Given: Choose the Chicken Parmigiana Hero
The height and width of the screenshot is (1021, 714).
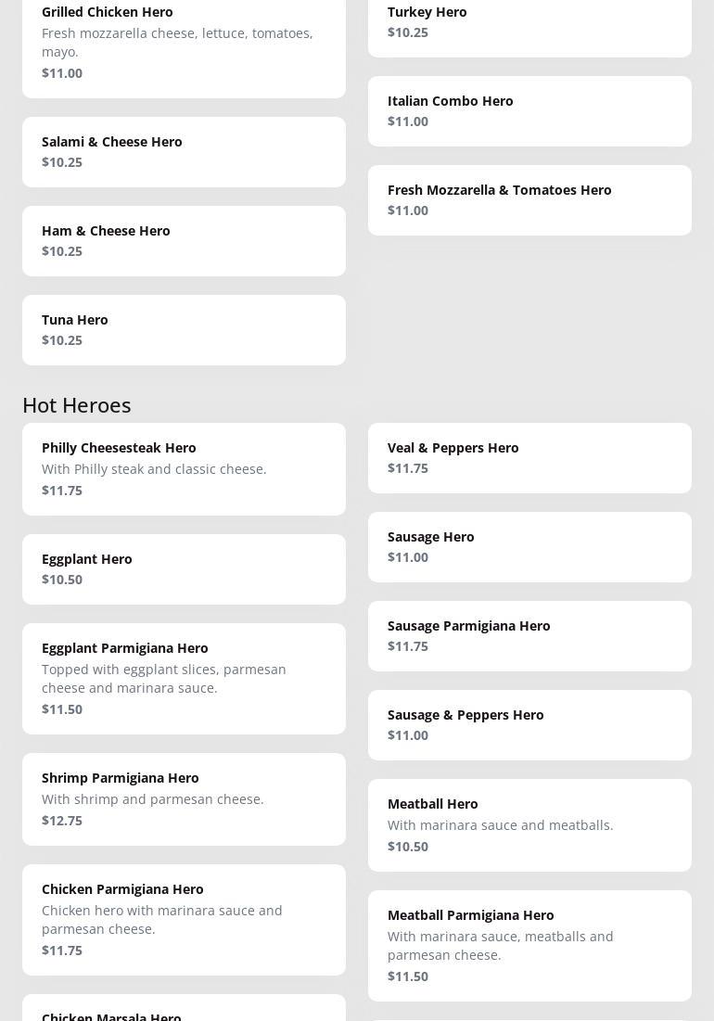Looking at the screenshot, I should click(184, 920).
